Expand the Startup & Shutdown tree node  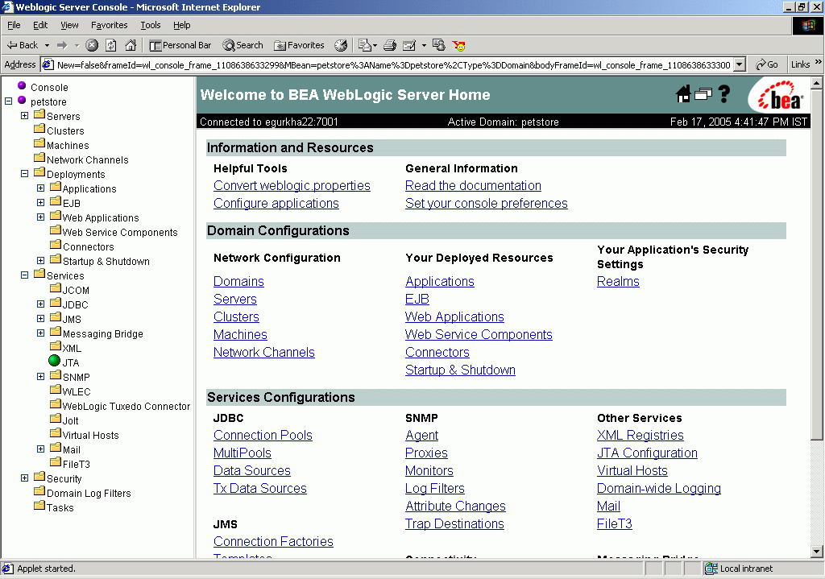click(x=40, y=260)
